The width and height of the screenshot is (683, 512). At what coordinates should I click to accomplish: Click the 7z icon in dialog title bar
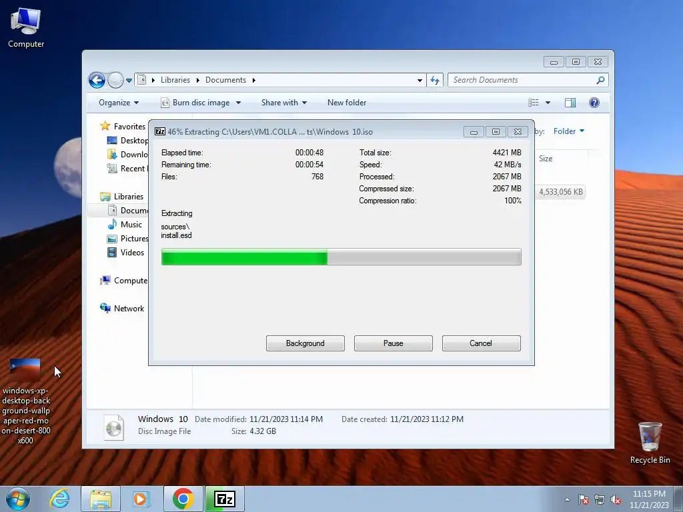(160, 131)
